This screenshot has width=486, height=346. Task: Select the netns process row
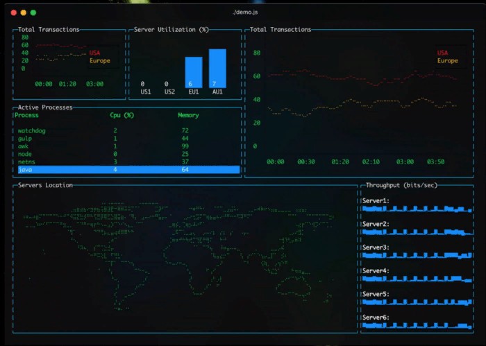pos(128,162)
